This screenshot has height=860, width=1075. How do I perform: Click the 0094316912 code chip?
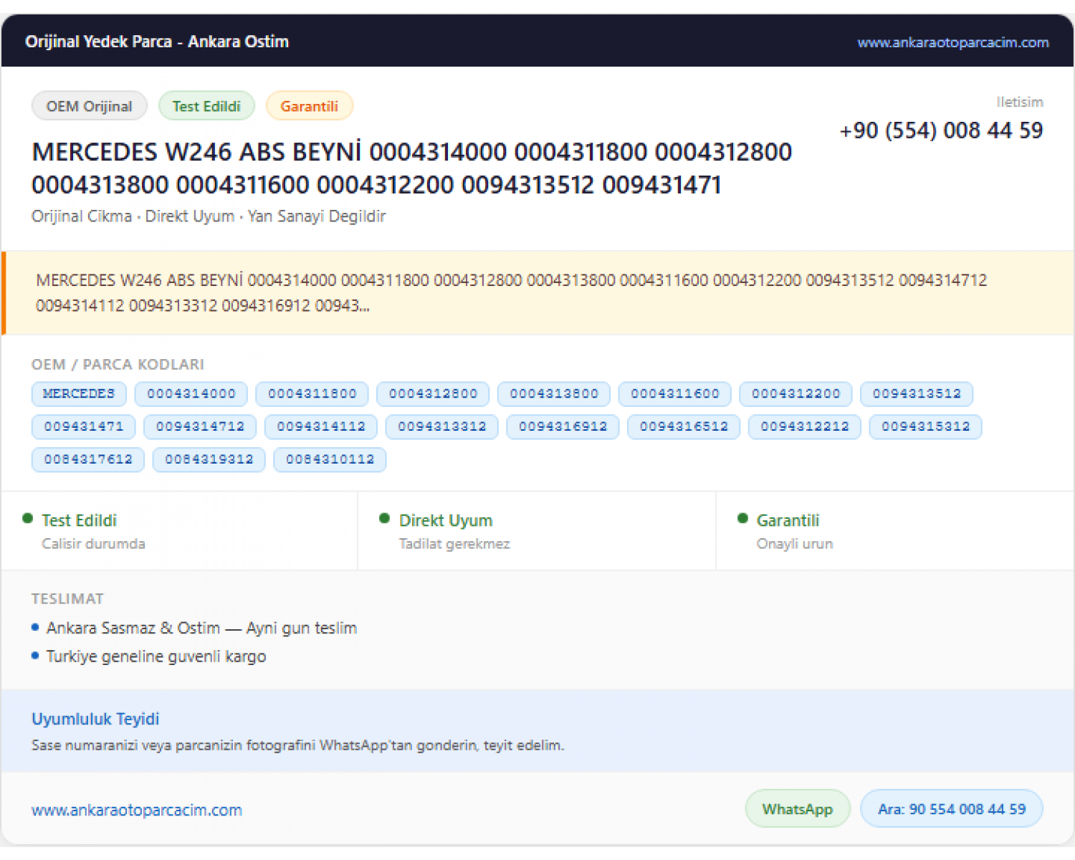pos(563,426)
